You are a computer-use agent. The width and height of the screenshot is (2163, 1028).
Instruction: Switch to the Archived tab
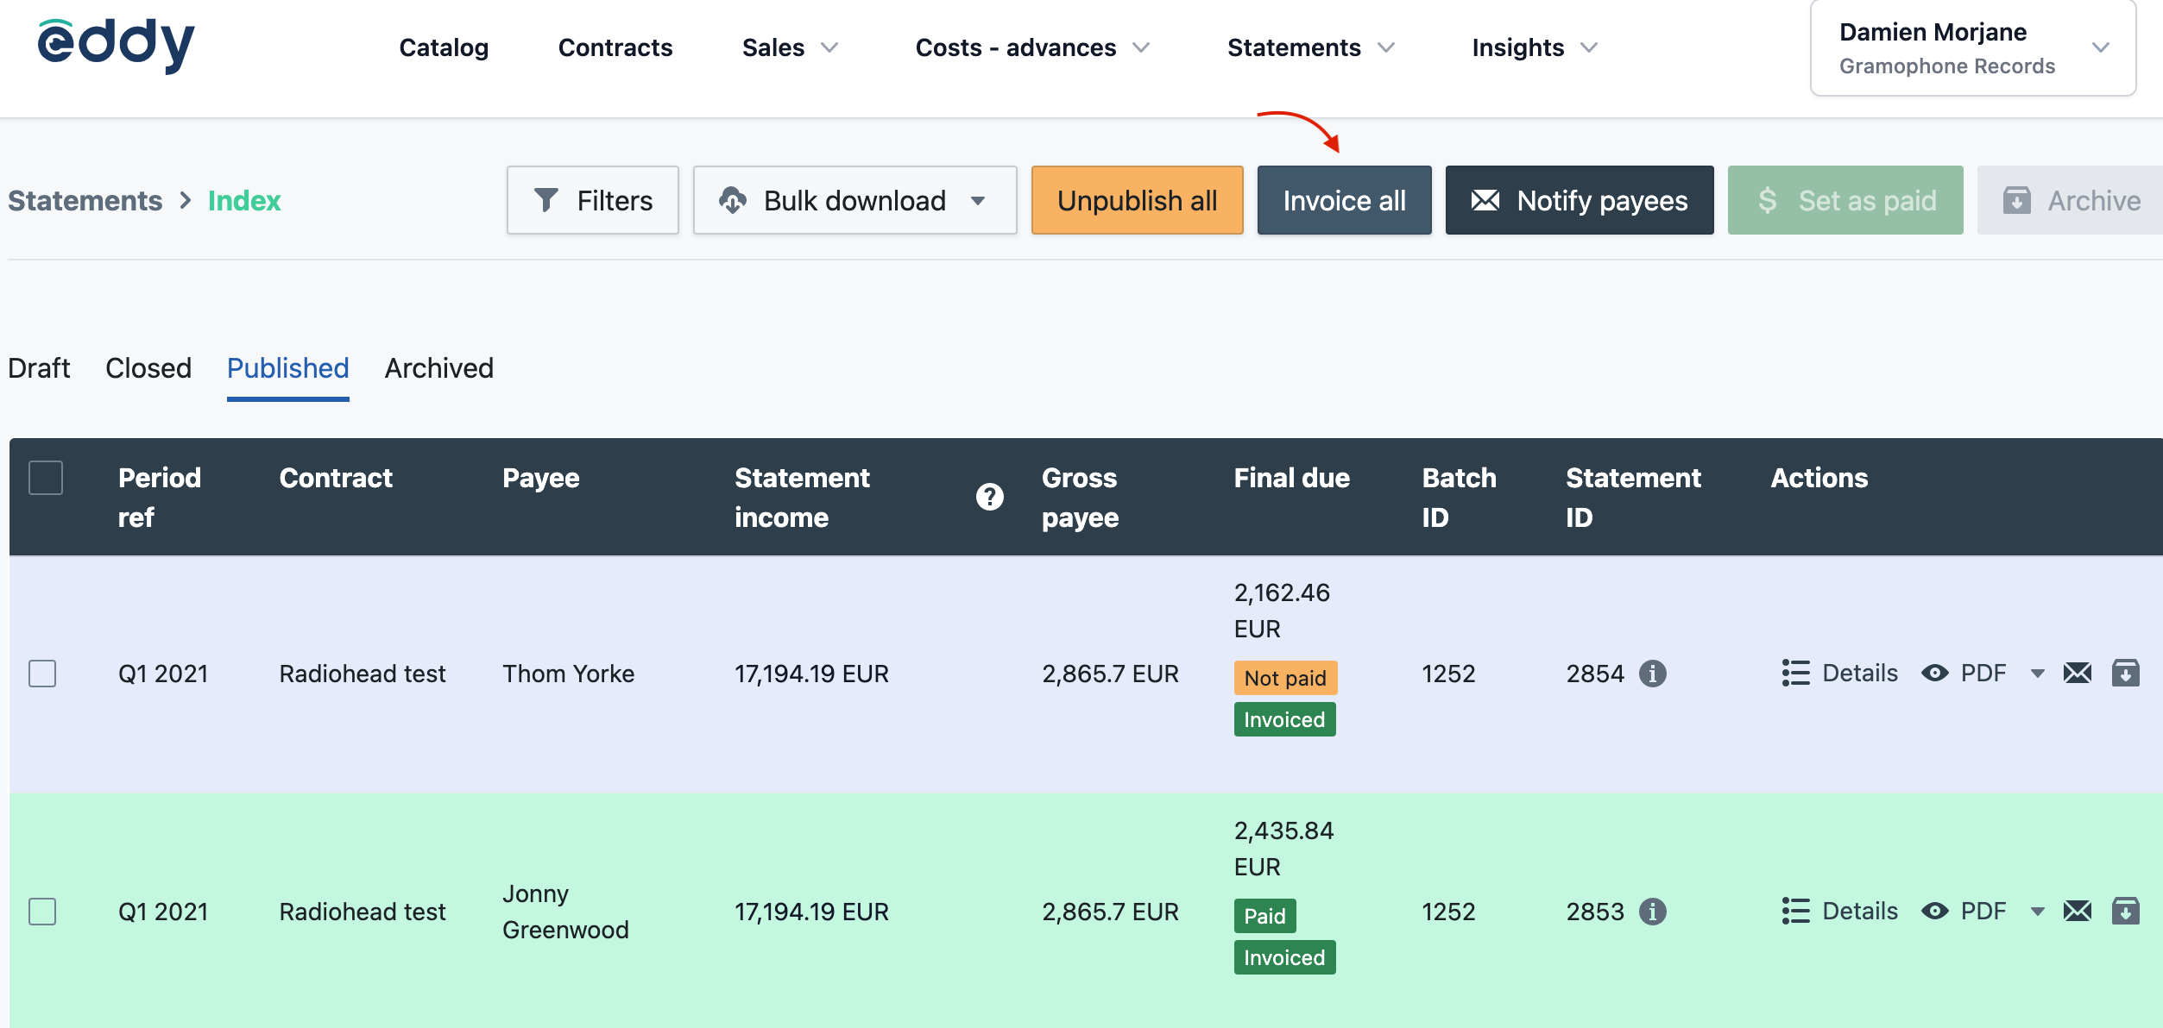click(x=438, y=368)
